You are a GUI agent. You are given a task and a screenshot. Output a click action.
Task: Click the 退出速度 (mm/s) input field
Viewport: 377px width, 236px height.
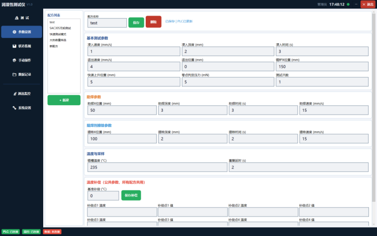click(134, 67)
